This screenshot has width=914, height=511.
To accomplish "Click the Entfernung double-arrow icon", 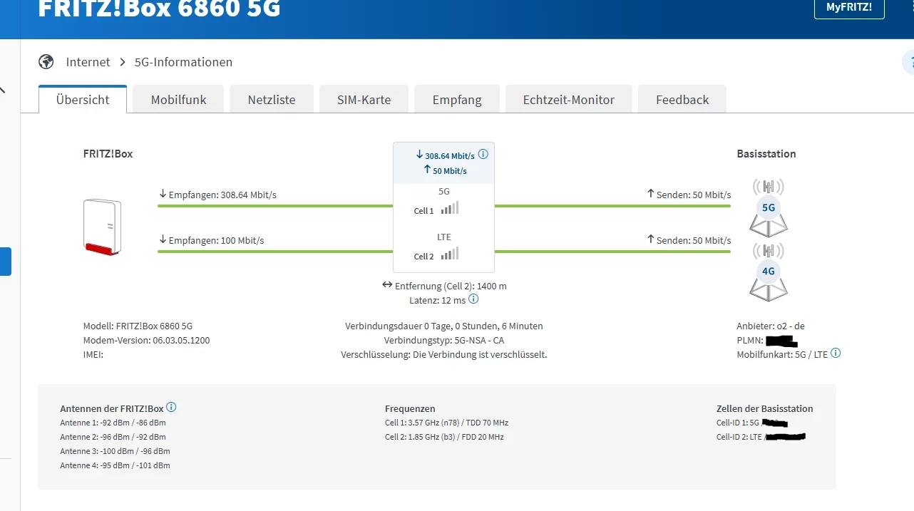I will (x=387, y=285).
